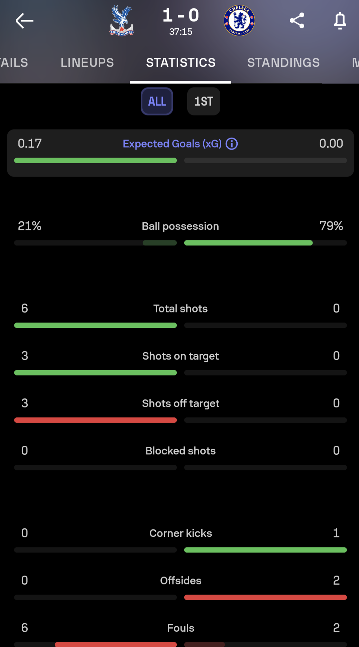This screenshot has width=359, height=647.
Task: Tap the Expected Goals (xG) label
Action: (x=172, y=144)
